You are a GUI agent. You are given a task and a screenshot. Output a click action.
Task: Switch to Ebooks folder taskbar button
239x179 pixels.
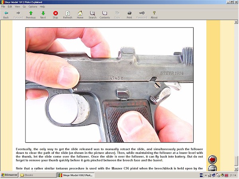(38, 175)
